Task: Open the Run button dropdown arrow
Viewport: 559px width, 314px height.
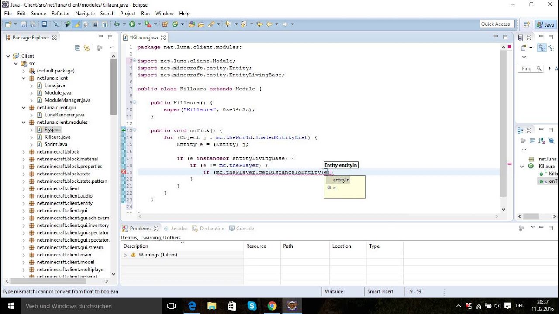Action: click(x=139, y=24)
